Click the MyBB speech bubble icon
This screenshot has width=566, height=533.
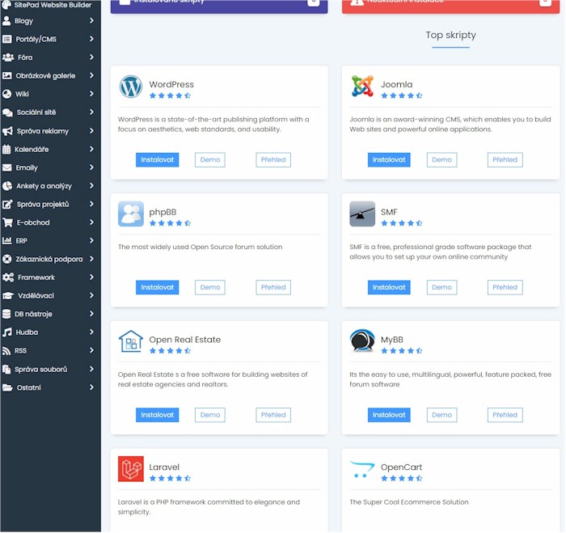pyautogui.click(x=362, y=341)
